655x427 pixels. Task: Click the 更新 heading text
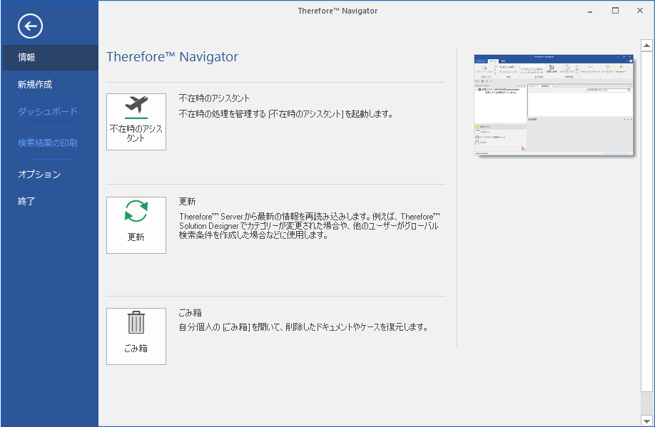coord(187,202)
